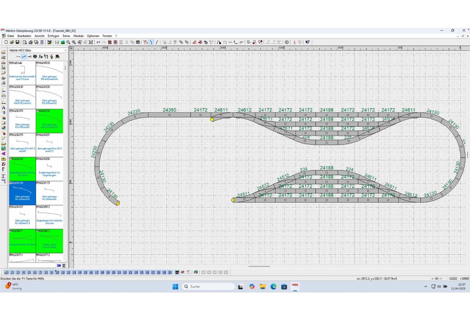This screenshot has width=470, height=335.
Task: Click the Undo arrow icon
Action: pos(98,42)
